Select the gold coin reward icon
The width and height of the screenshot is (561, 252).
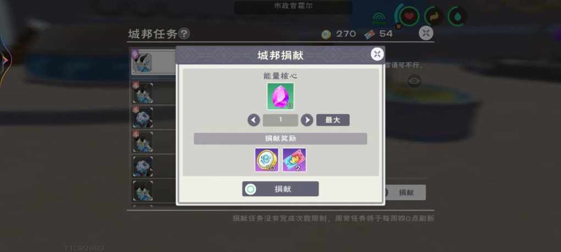pos(267,160)
